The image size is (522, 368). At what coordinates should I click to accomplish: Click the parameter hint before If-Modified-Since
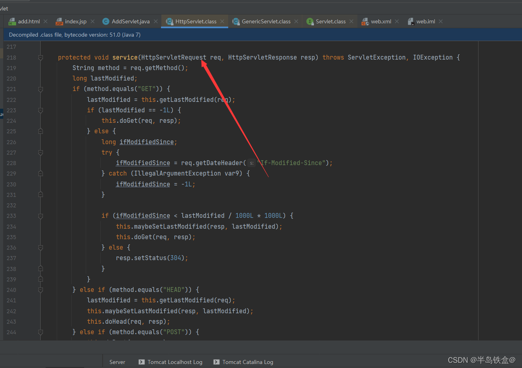tap(251, 163)
